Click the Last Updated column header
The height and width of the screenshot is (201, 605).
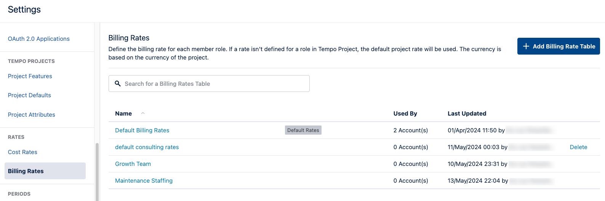coord(467,114)
